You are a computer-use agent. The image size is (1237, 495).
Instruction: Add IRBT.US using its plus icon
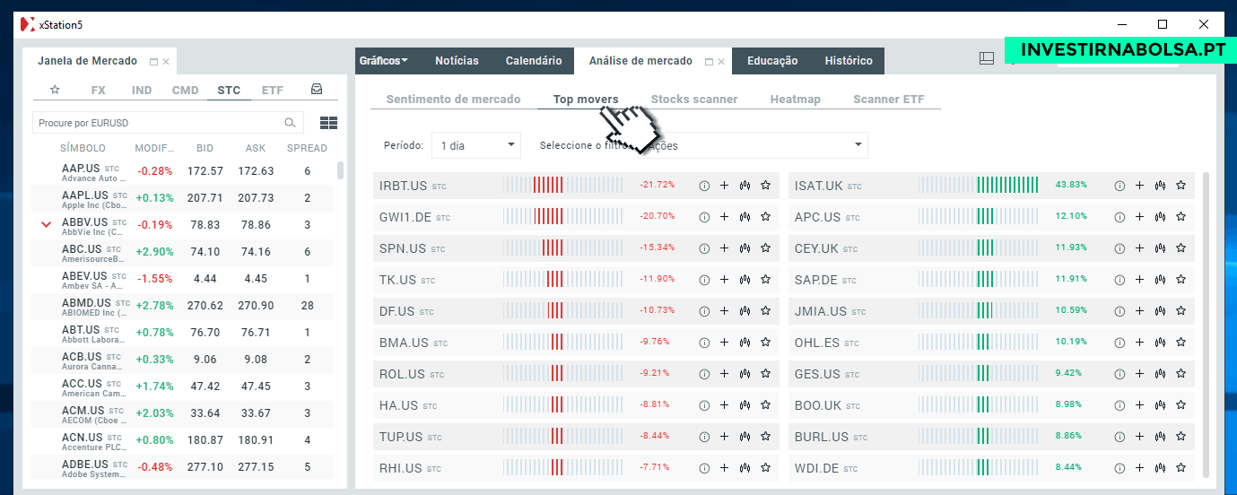pyautogui.click(x=725, y=186)
